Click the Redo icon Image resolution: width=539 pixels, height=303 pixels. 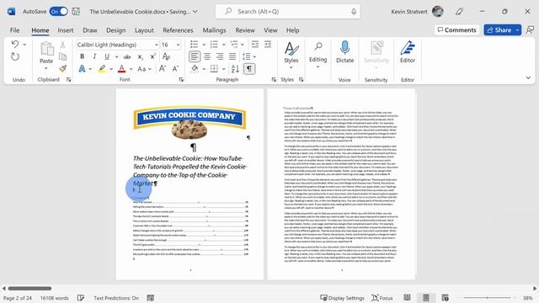(15, 56)
